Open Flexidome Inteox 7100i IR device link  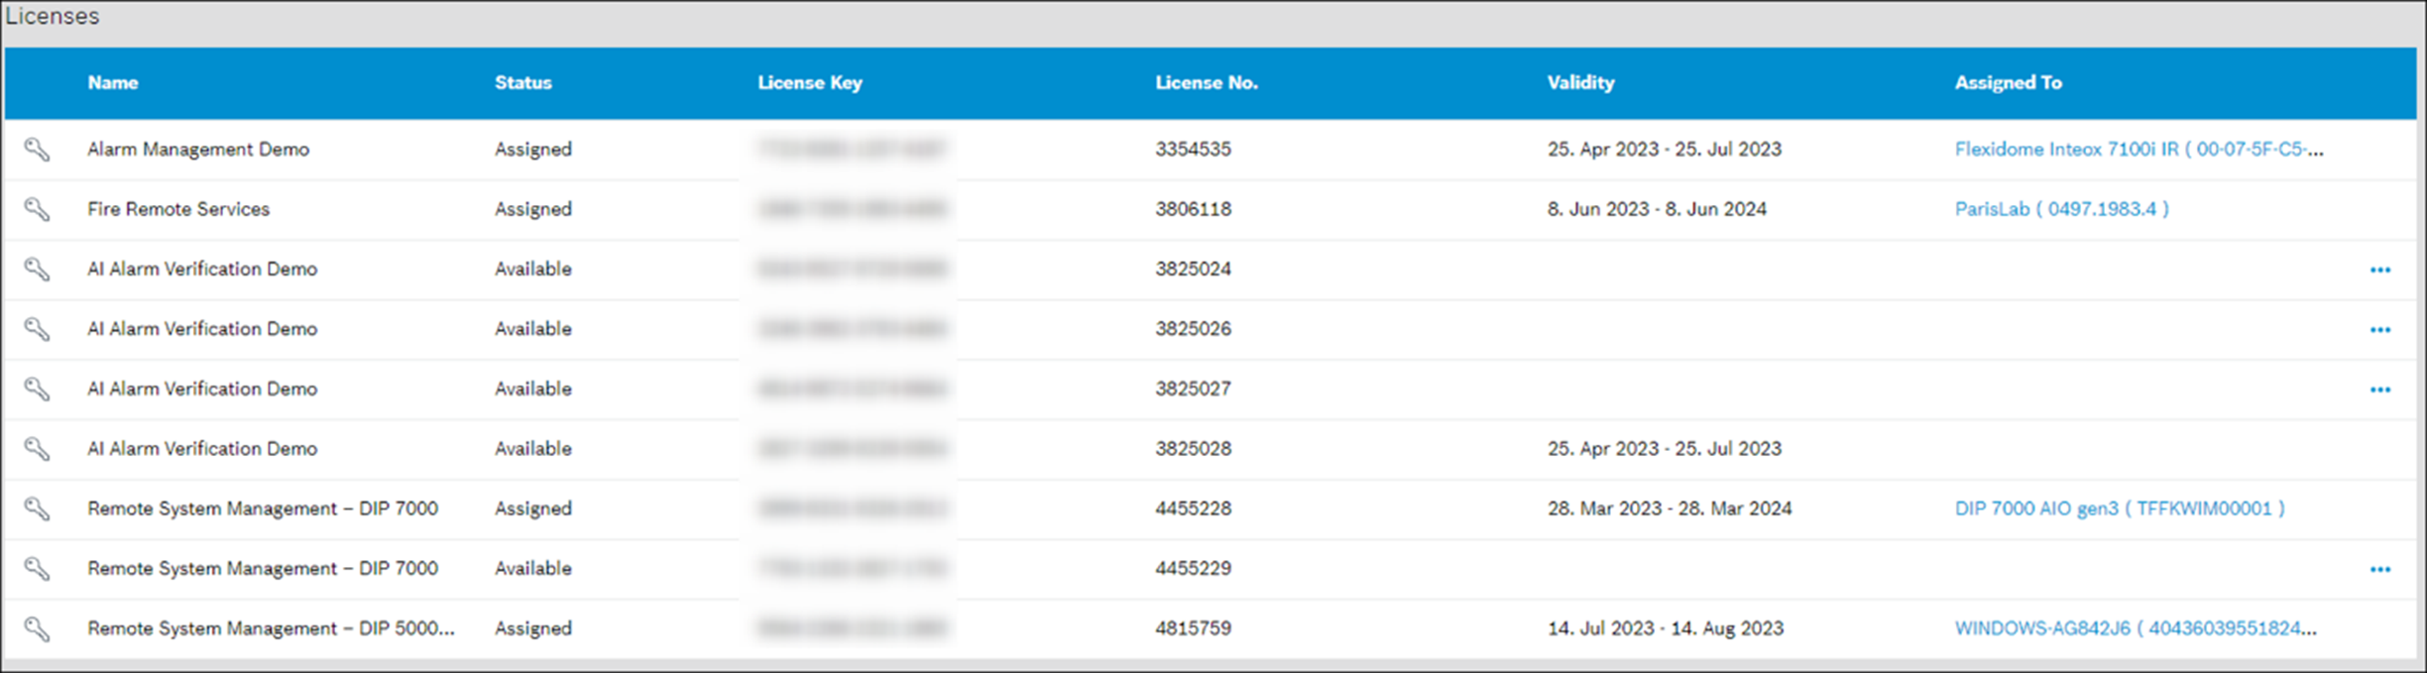click(2138, 150)
